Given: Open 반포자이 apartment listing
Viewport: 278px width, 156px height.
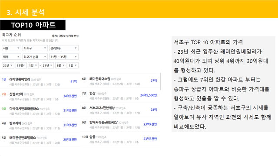Looking at the screenshot, I should [15, 123].
